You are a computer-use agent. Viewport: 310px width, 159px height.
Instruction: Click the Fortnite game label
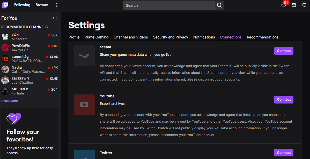click(x=18, y=93)
